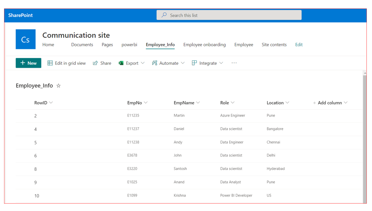Click the Integrate icon

pyautogui.click(x=194, y=63)
